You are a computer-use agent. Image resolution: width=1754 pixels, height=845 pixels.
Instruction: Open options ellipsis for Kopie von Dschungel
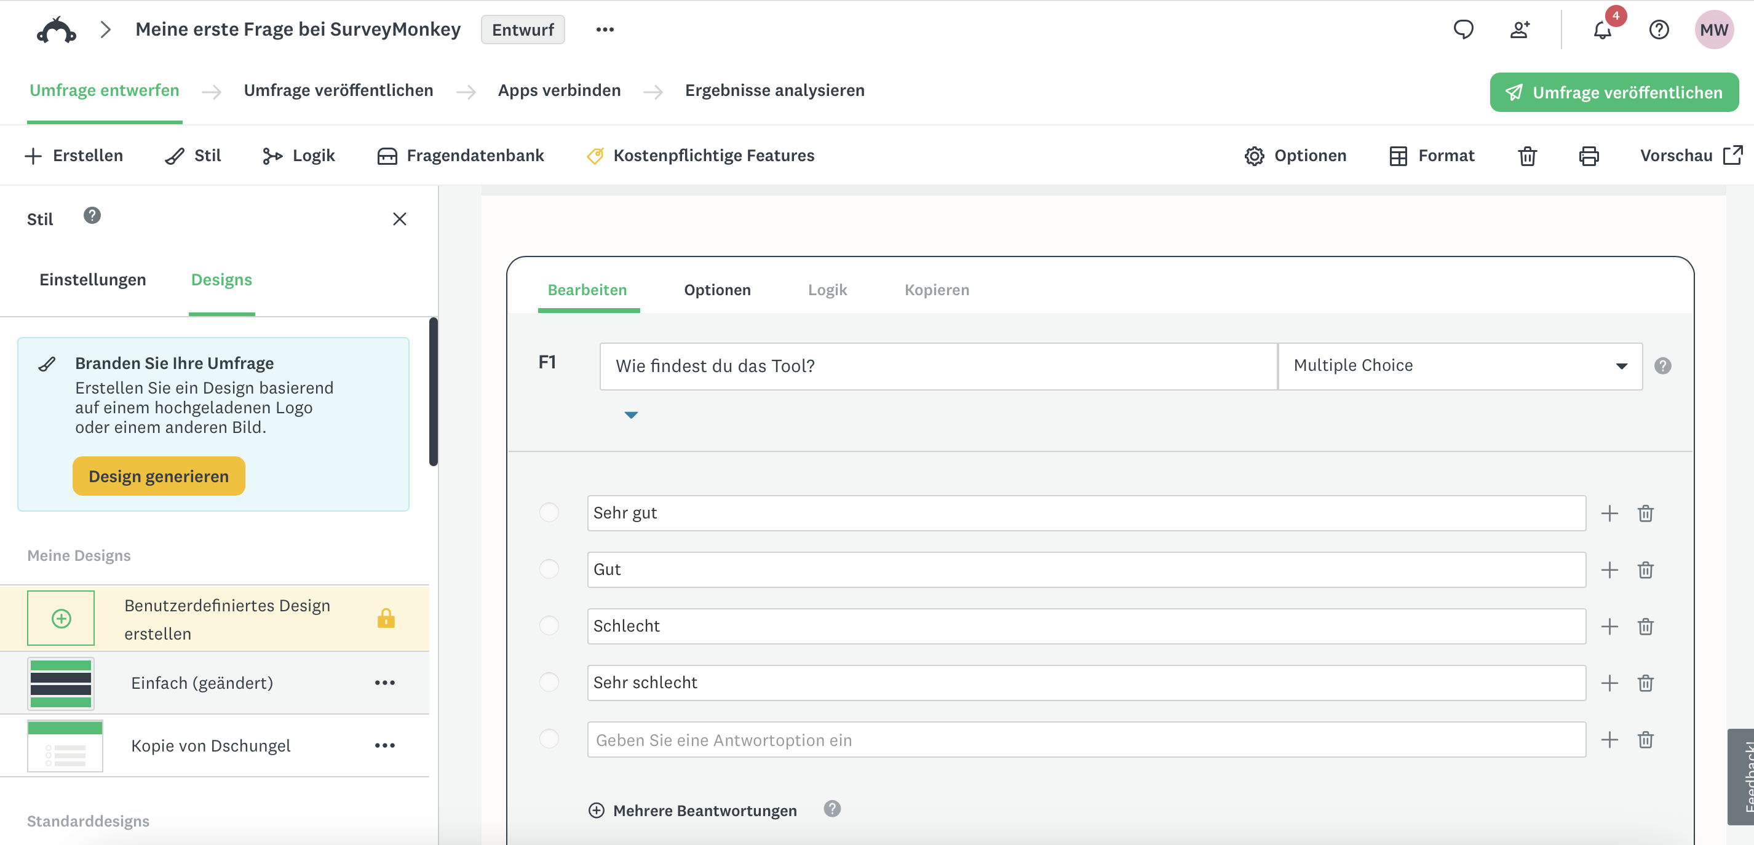385,745
